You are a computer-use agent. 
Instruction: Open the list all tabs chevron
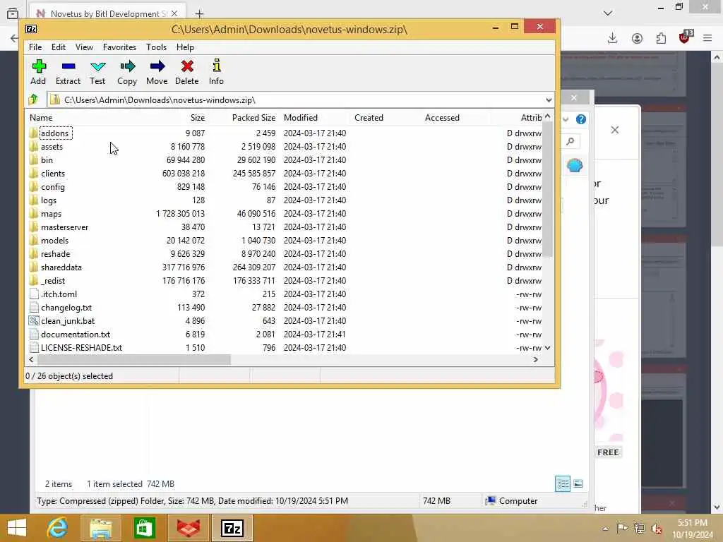(x=608, y=13)
